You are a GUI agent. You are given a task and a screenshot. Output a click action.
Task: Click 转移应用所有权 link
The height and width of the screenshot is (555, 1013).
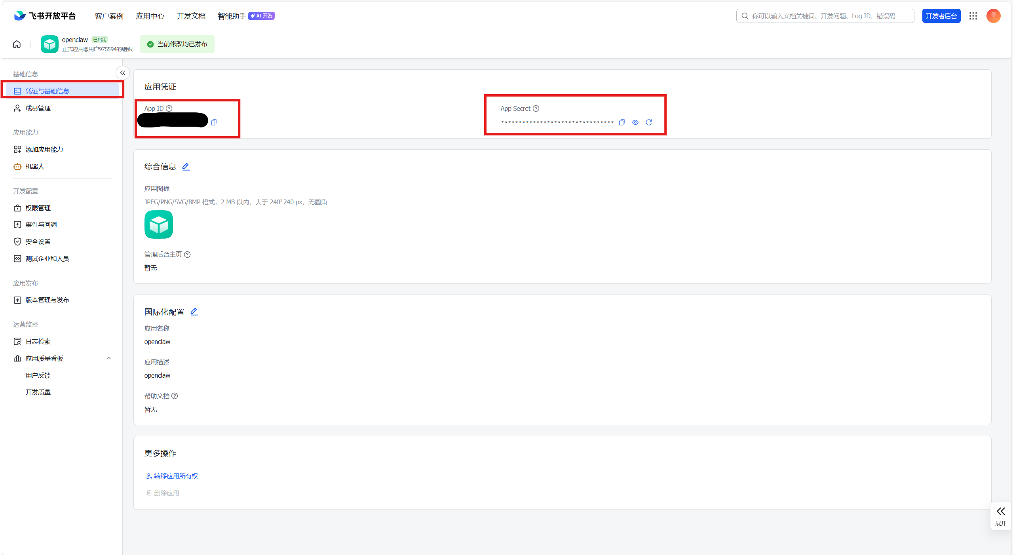(176, 476)
